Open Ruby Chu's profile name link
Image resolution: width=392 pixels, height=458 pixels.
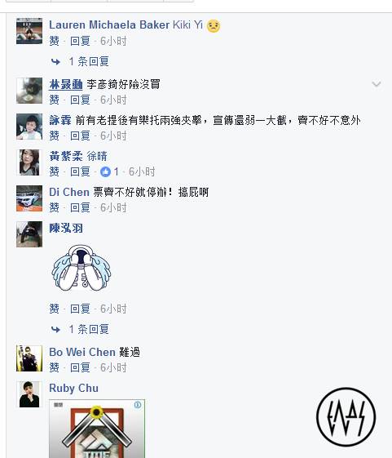click(74, 388)
